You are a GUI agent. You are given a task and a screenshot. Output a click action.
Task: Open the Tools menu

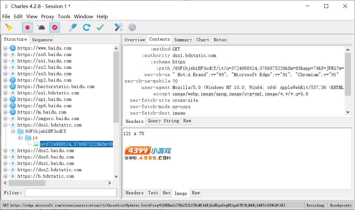click(64, 17)
